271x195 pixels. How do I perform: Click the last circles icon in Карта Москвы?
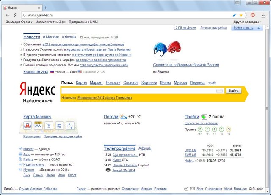point(70,126)
